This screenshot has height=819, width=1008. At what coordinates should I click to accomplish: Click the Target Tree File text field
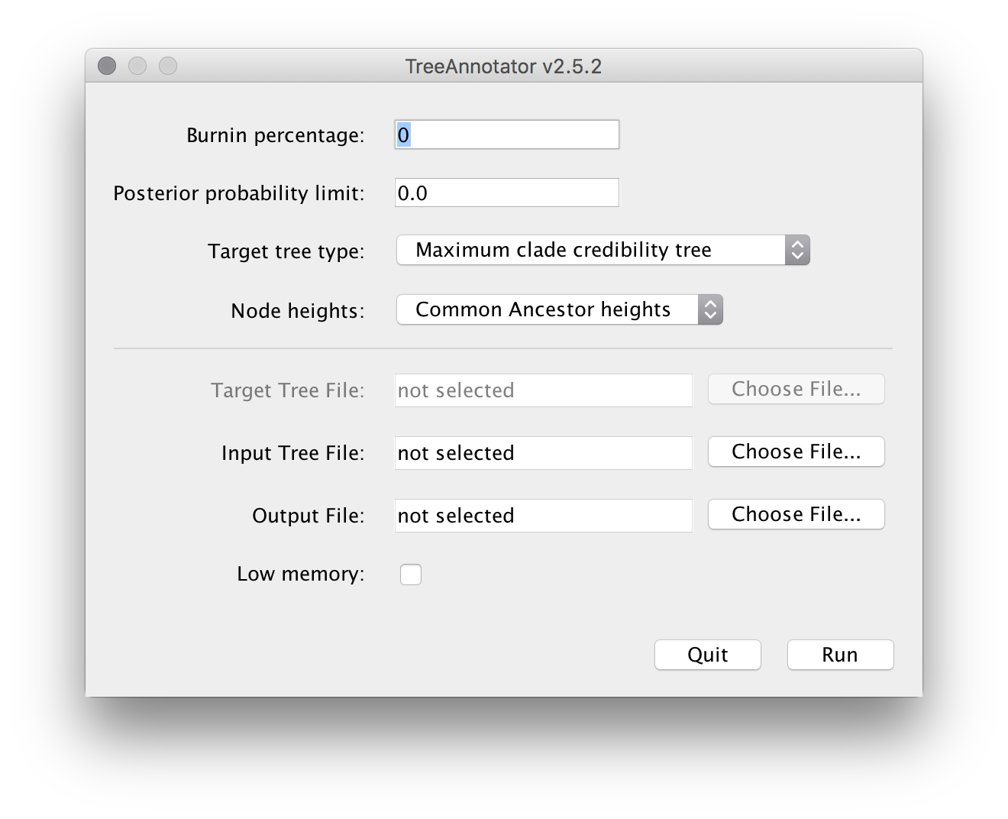pos(543,390)
